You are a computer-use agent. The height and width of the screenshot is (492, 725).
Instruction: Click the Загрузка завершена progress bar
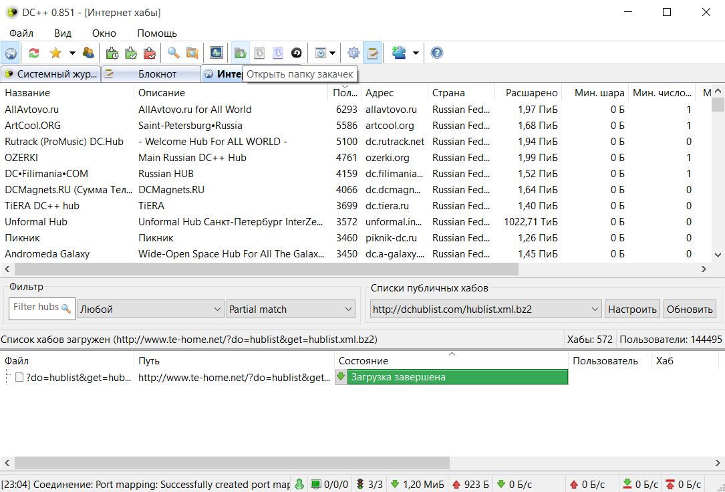coord(457,377)
